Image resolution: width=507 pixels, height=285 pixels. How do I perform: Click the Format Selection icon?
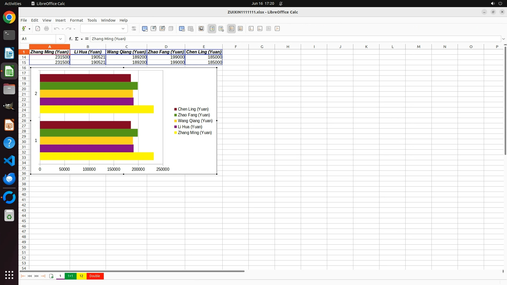[134, 28]
